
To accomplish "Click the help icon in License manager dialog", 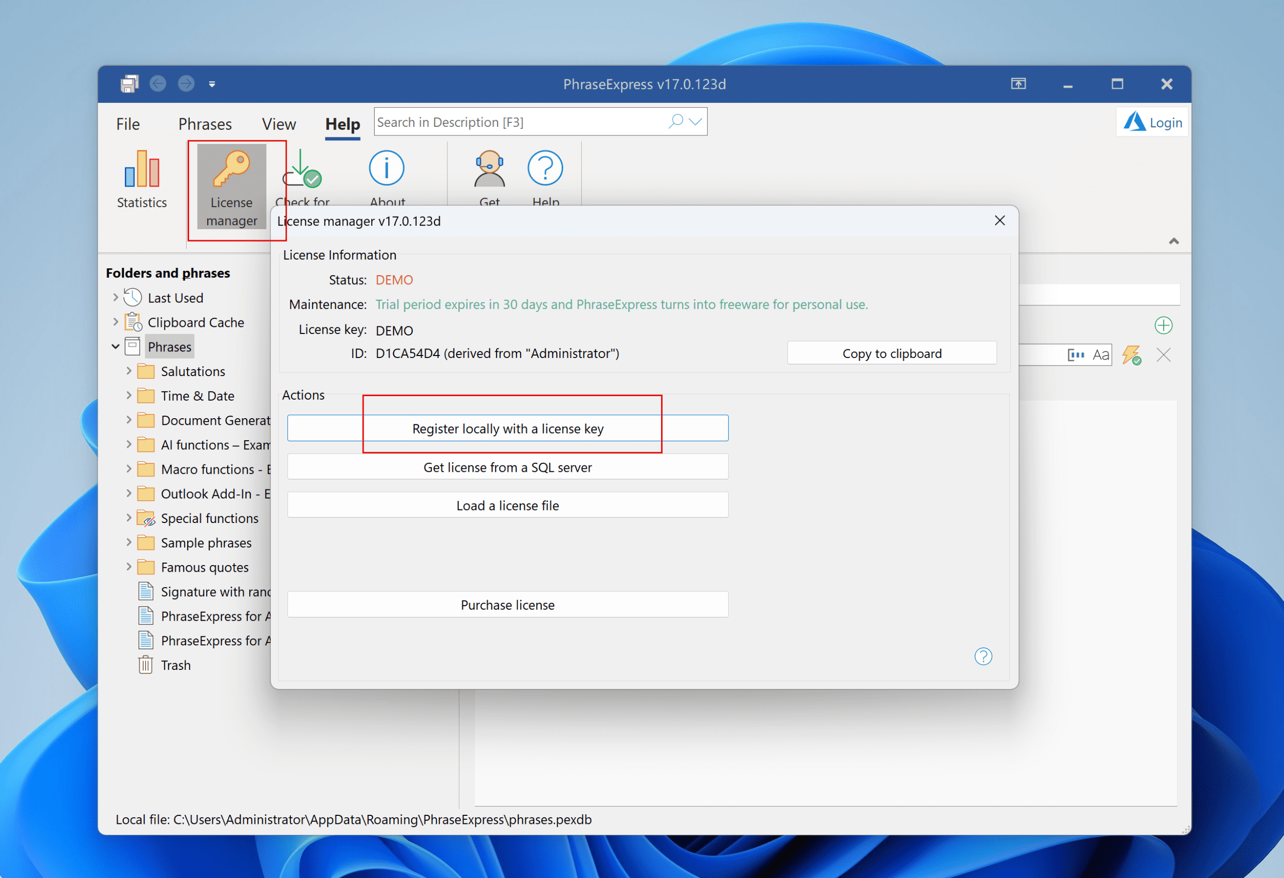I will pyautogui.click(x=983, y=656).
